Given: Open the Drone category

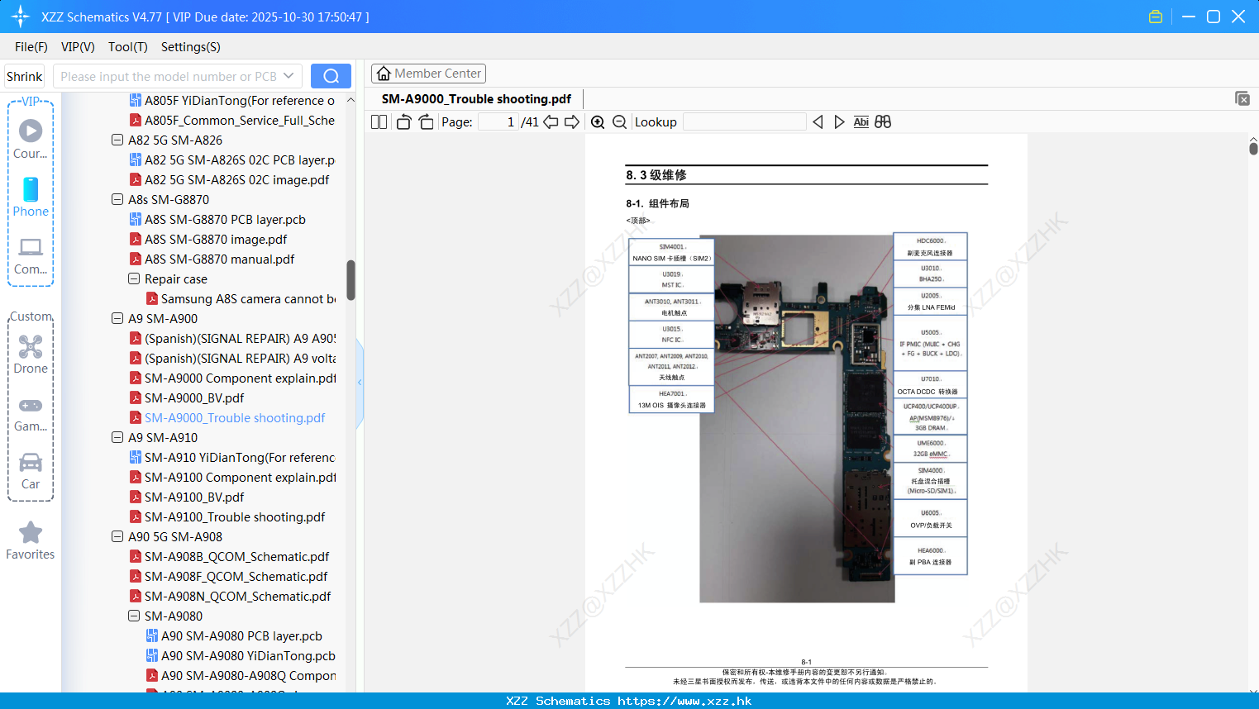Looking at the screenshot, I should point(31,354).
